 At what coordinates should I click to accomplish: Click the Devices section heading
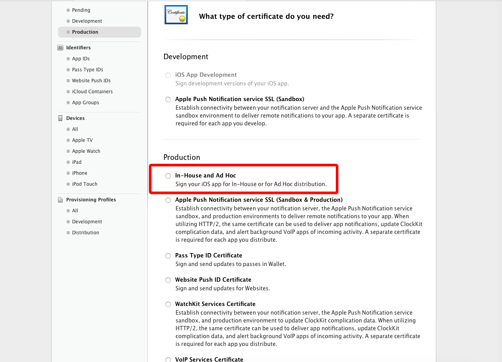pyautogui.click(x=75, y=118)
